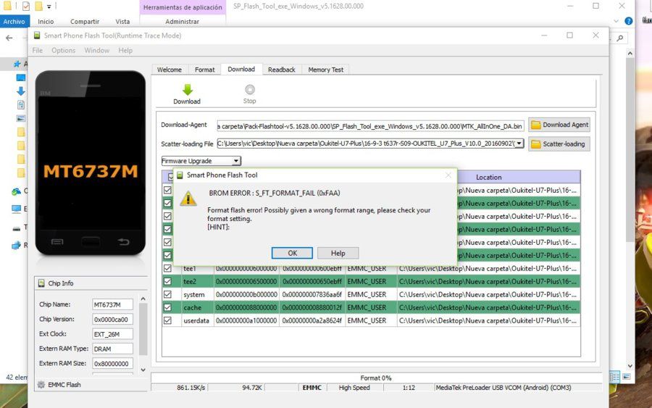
Task: Open the Help menu in Flash Tool
Action: pos(125,50)
